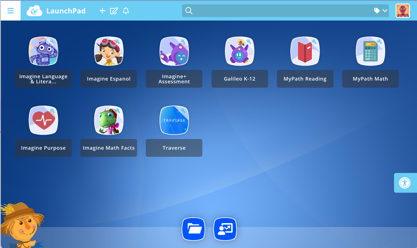Open the accessibility options panel

pyautogui.click(x=405, y=182)
